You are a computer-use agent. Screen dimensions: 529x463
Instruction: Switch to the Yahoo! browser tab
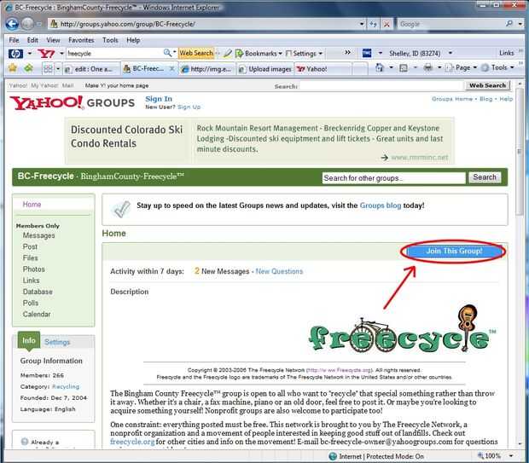[x=323, y=69]
